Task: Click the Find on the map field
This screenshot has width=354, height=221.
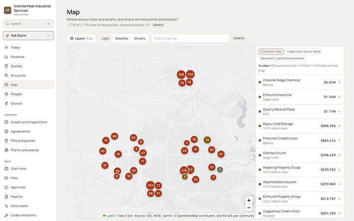Action: click(190, 38)
